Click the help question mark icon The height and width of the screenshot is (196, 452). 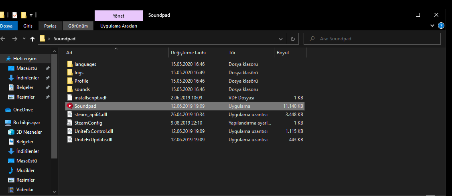coord(441,26)
